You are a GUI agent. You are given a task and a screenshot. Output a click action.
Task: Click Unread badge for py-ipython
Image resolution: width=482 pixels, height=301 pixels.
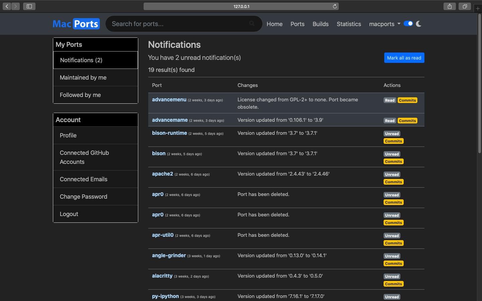point(392,297)
